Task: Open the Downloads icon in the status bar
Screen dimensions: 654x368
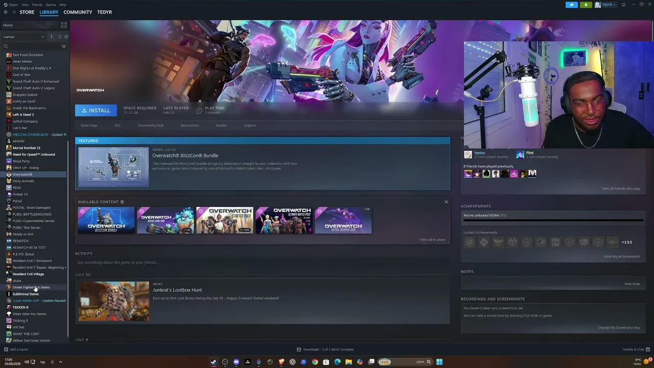Action: tap(299, 350)
